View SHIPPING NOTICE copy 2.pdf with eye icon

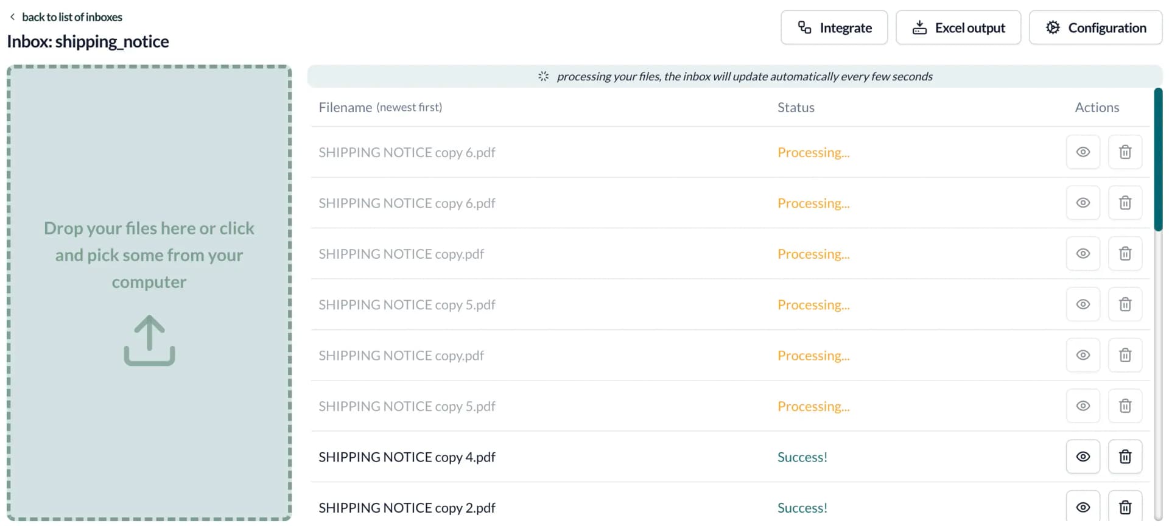click(1083, 507)
